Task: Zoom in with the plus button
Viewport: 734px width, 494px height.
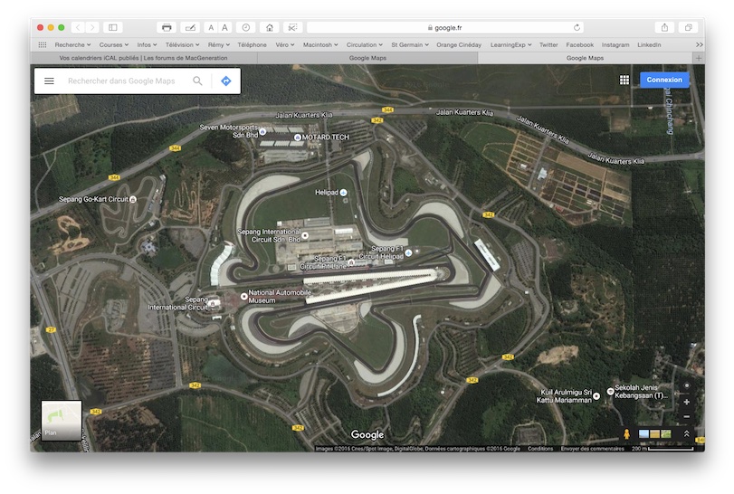Action: pos(686,402)
